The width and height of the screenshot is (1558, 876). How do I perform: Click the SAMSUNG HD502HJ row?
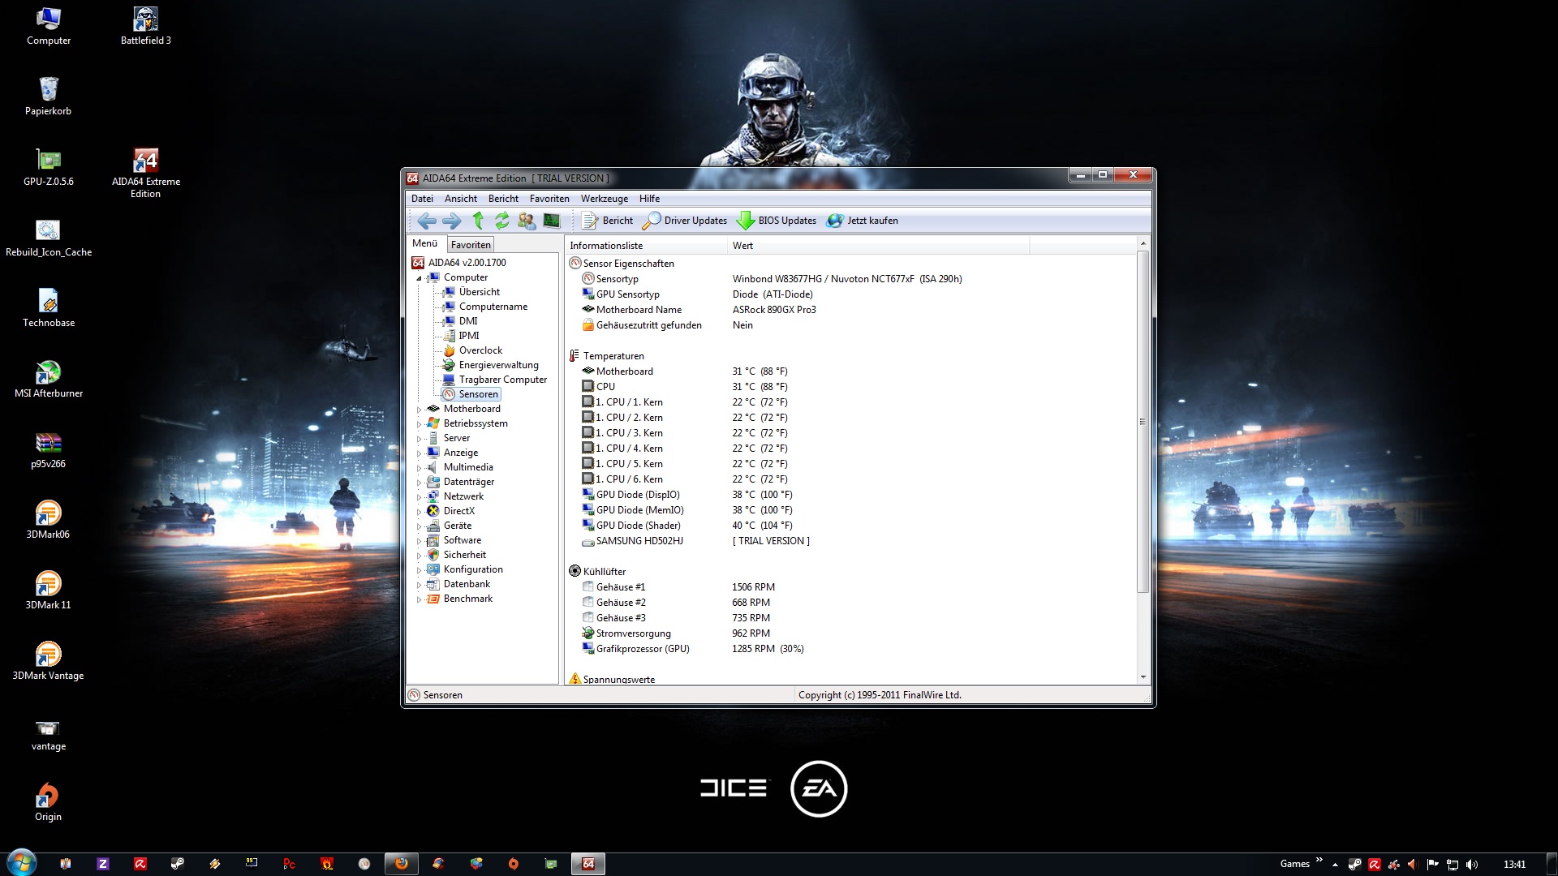[850, 541]
